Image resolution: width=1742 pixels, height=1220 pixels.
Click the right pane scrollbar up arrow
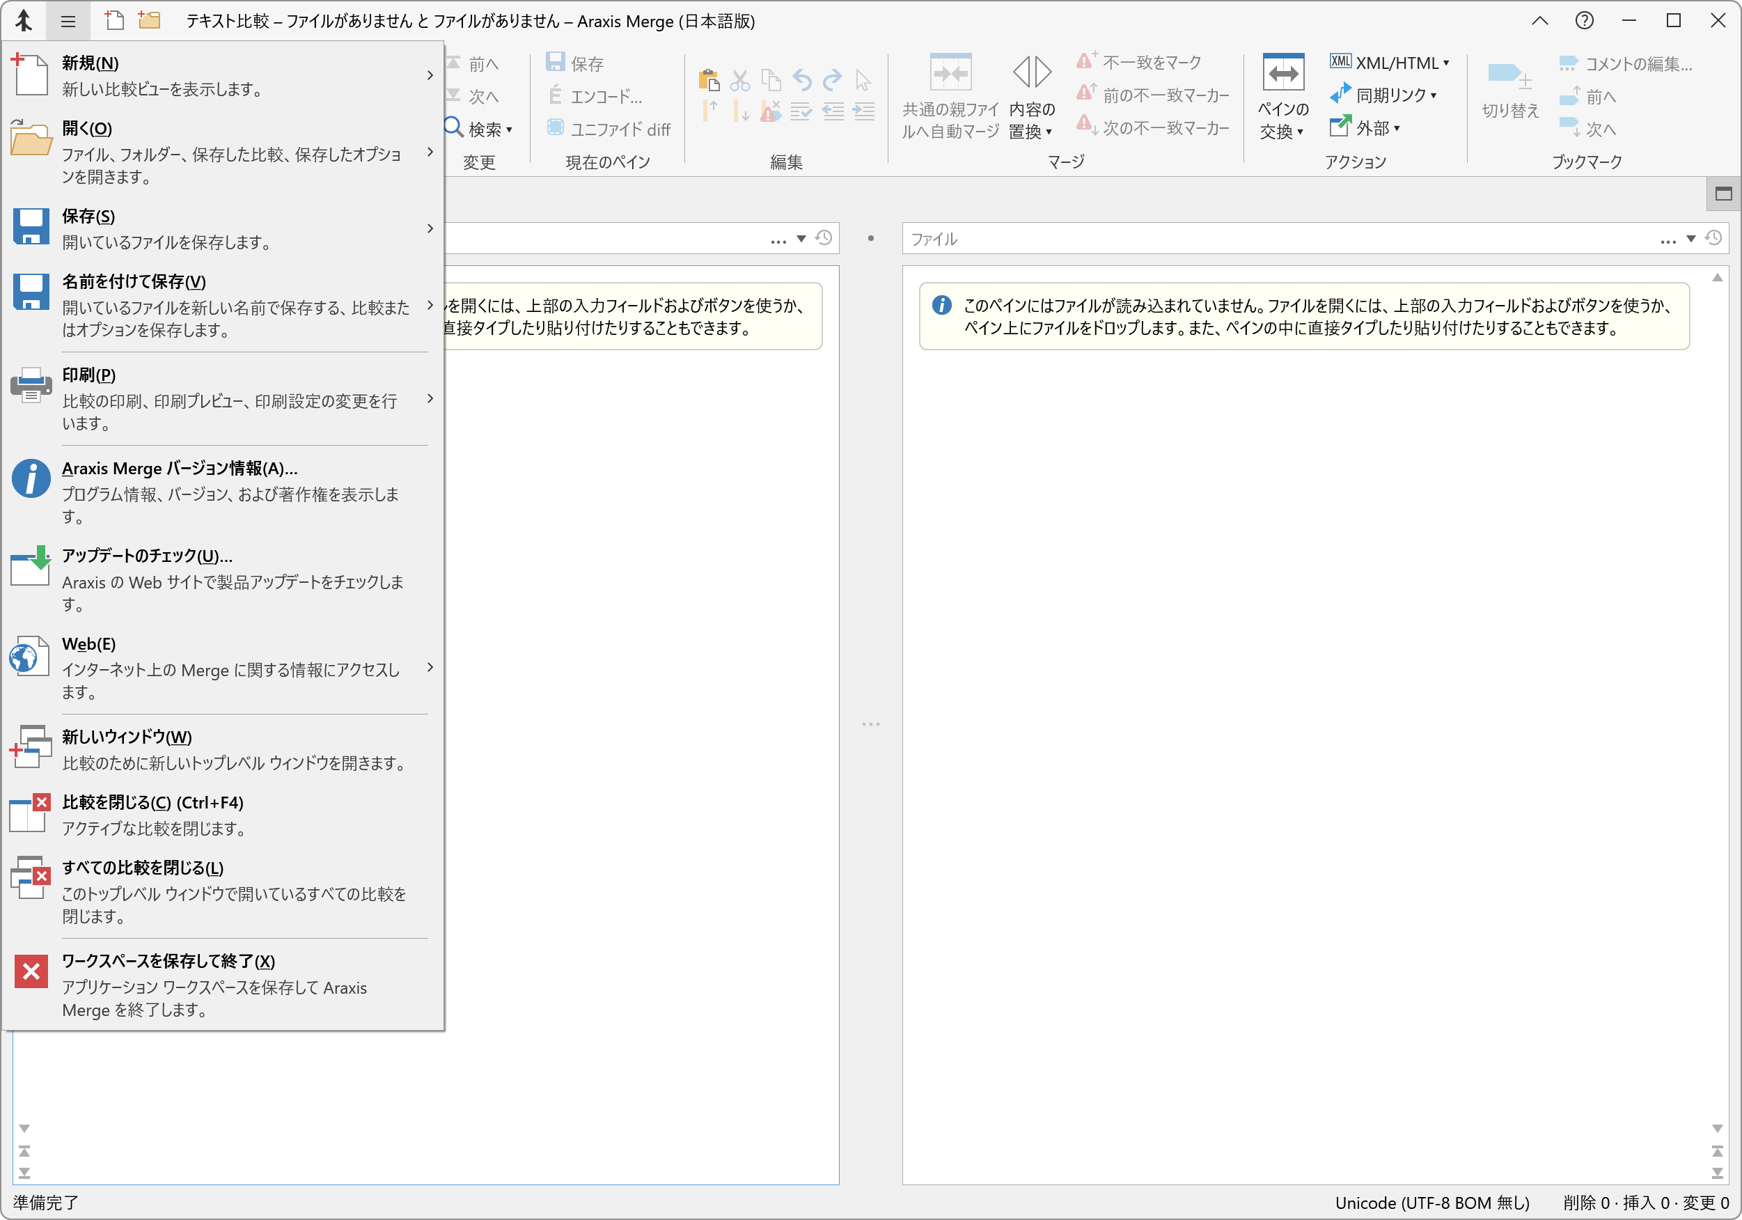tap(1717, 278)
